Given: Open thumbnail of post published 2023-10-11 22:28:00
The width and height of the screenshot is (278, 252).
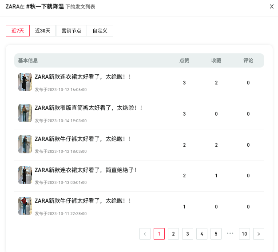Looking at the screenshot, I should pyautogui.click(x=25, y=206).
